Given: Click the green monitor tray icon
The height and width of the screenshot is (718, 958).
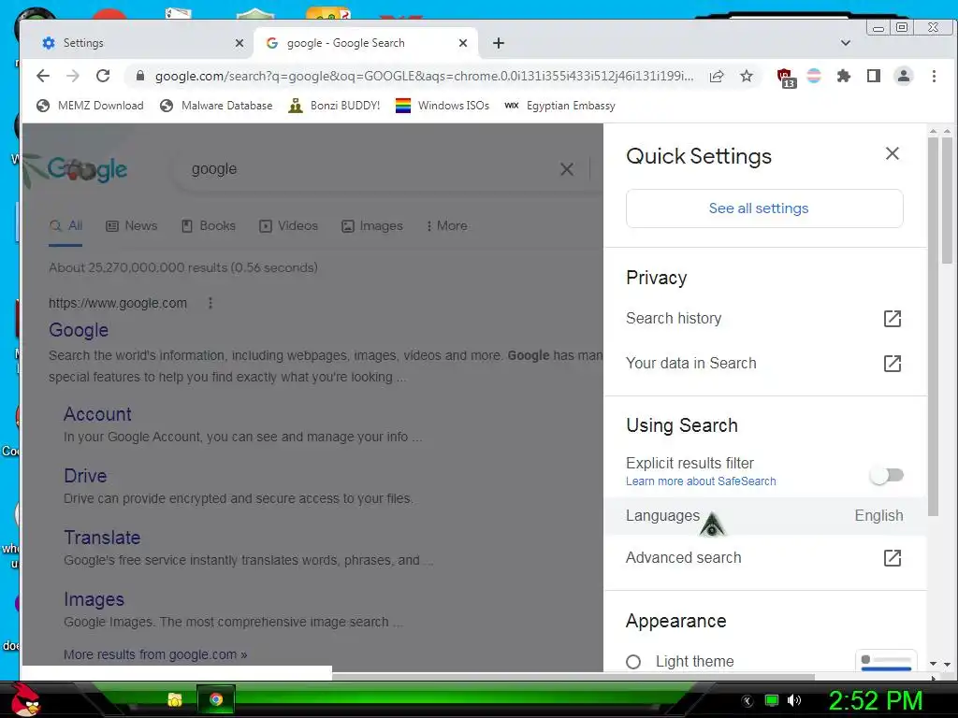Looking at the screenshot, I should click(772, 700).
